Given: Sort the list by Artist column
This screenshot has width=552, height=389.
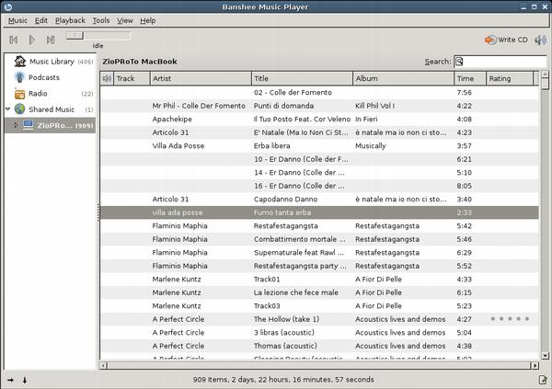Looking at the screenshot, I should click(200, 79).
